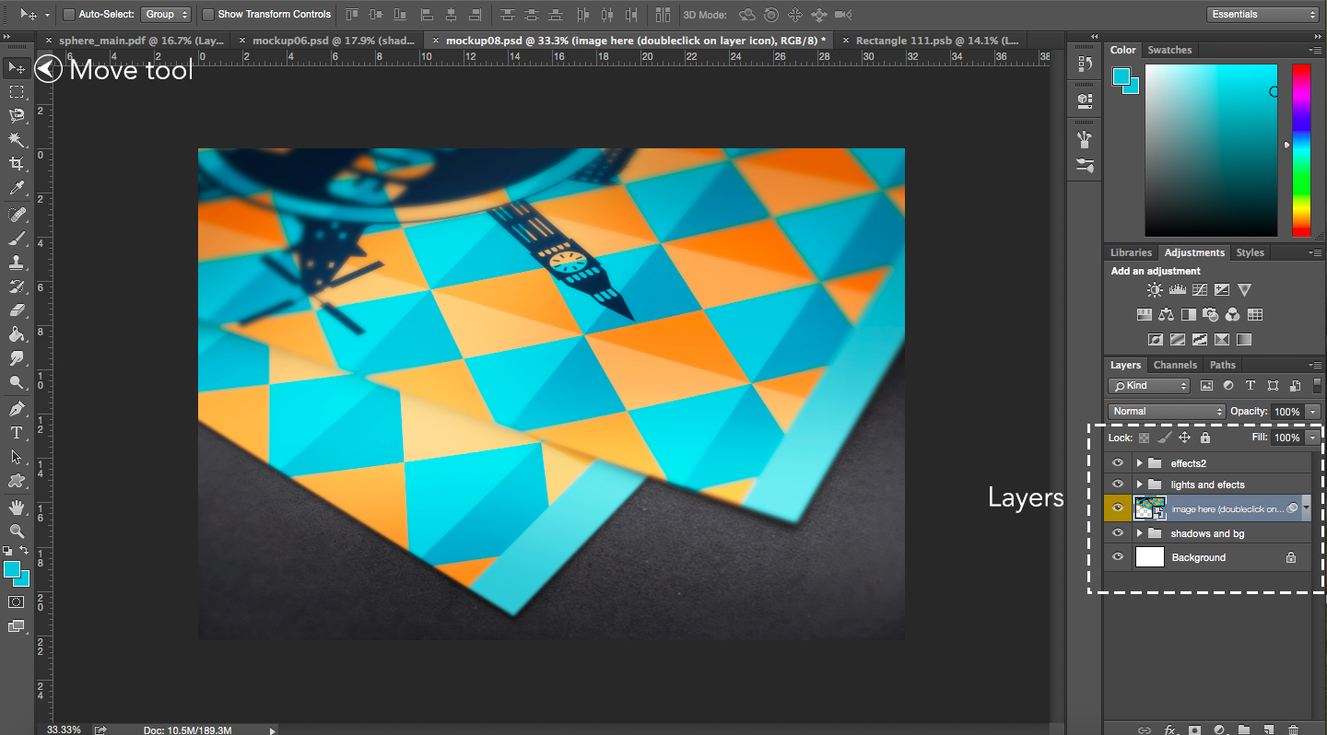This screenshot has width=1327, height=735.
Task: Click the Color panel foreground swatch
Action: click(1121, 76)
